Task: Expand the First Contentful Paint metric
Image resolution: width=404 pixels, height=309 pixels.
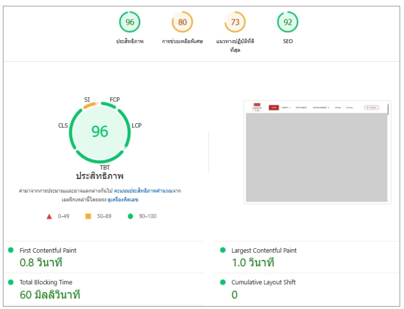Action: click(104, 257)
